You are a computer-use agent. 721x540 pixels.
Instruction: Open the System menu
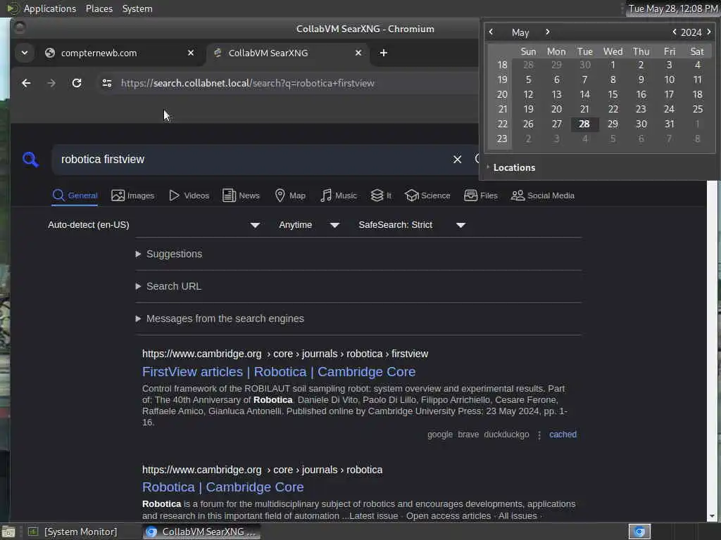[137, 8]
